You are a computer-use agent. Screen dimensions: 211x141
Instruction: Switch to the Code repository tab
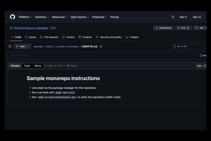tap(16, 37)
